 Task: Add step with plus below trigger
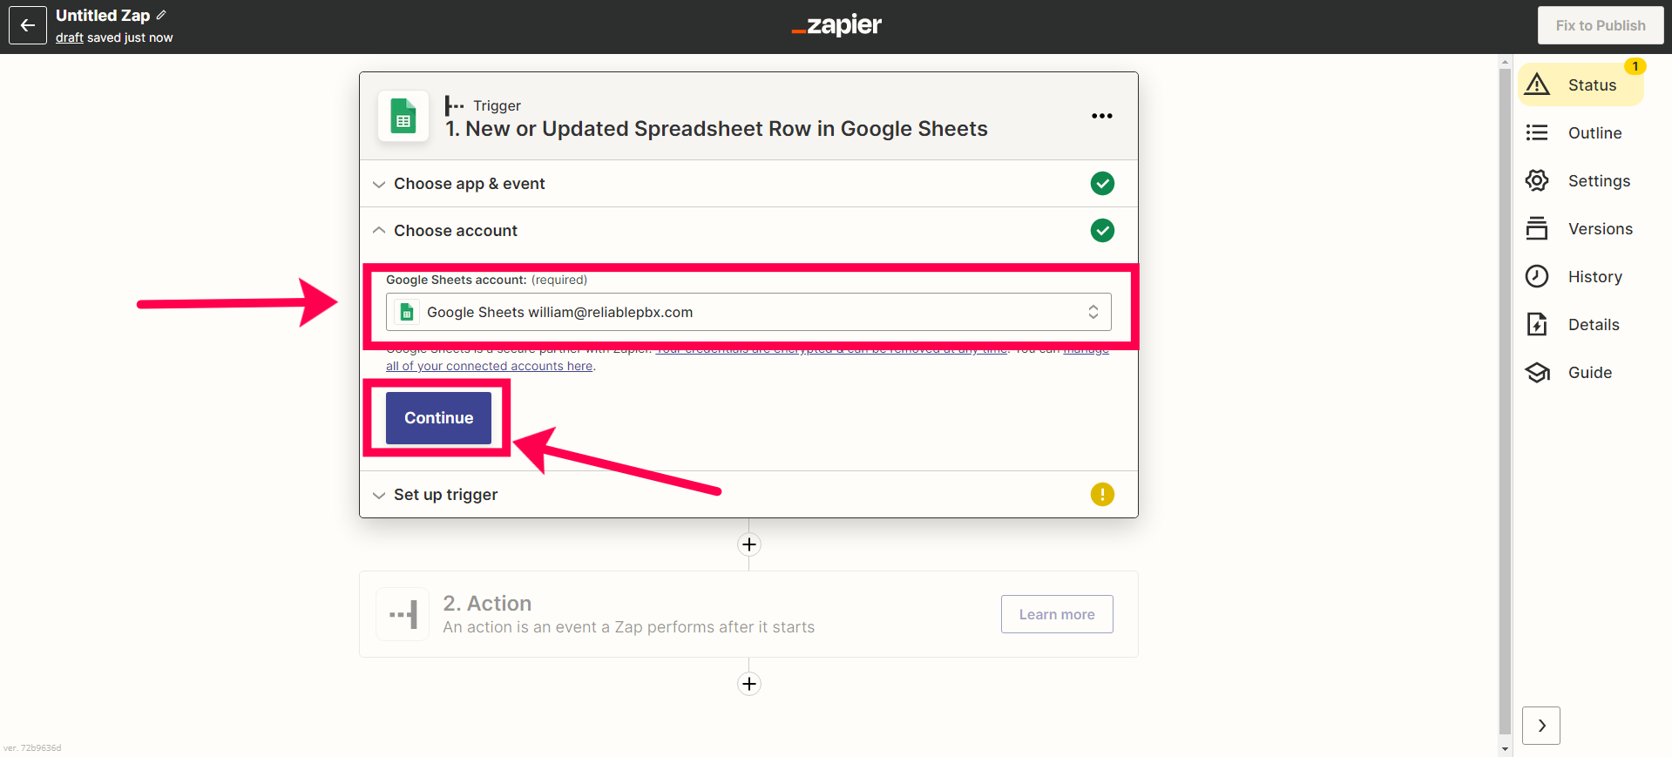(x=749, y=544)
